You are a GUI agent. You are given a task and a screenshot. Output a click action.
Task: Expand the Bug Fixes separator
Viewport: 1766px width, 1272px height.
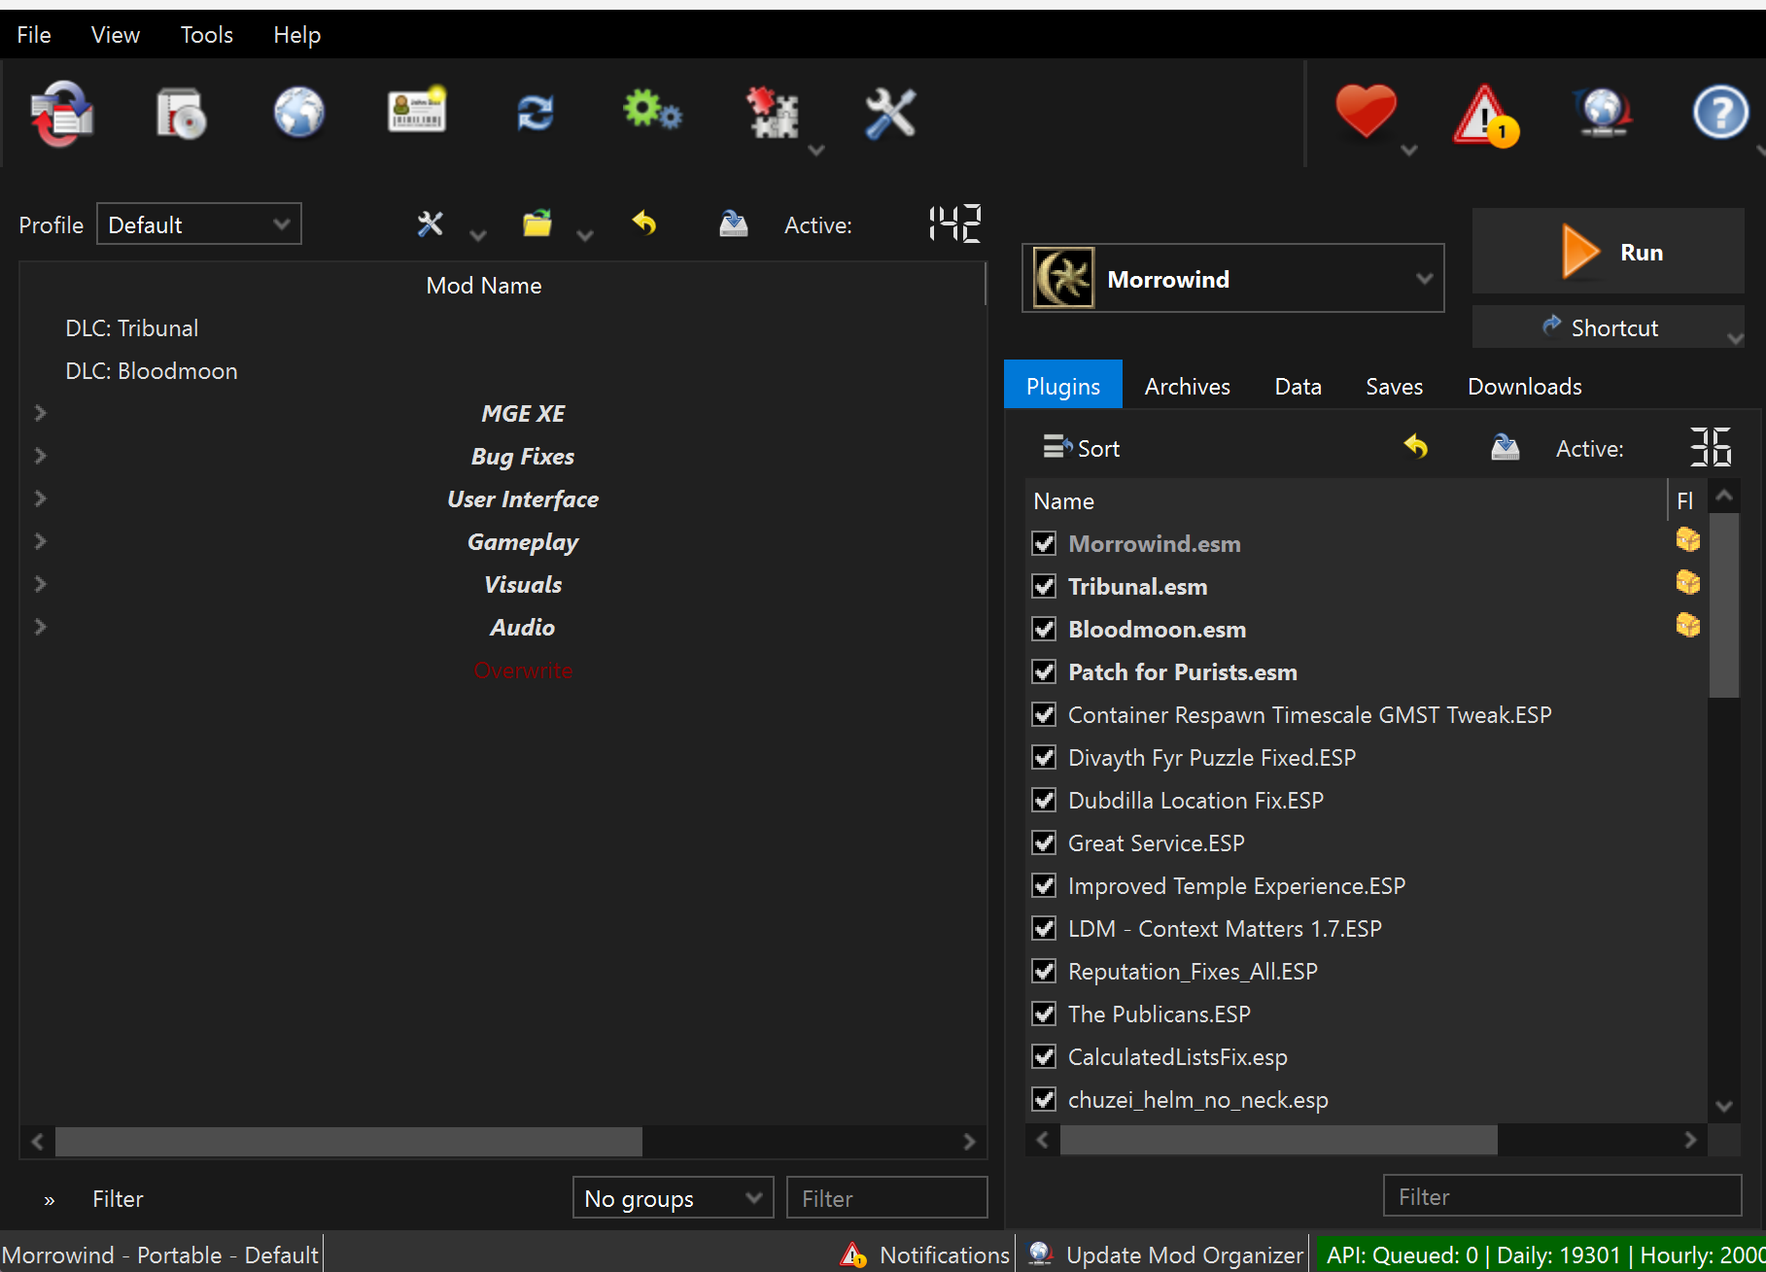(x=40, y=456)
